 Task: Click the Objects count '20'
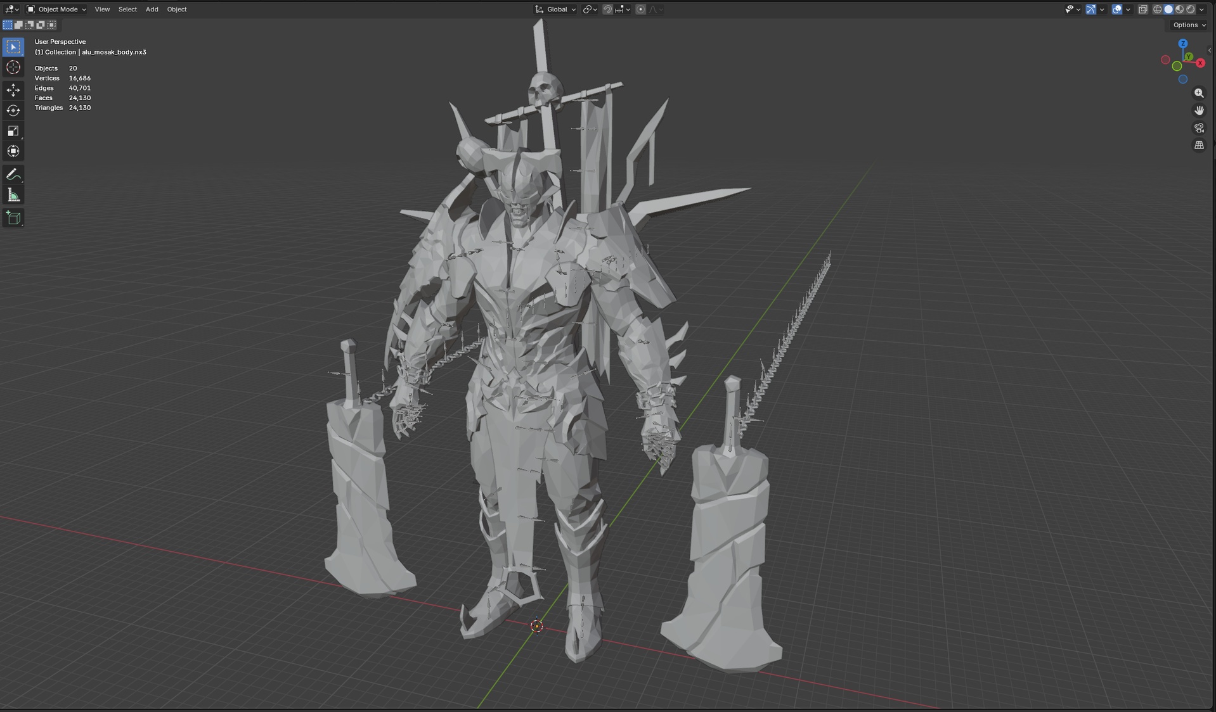pos(73,68)
